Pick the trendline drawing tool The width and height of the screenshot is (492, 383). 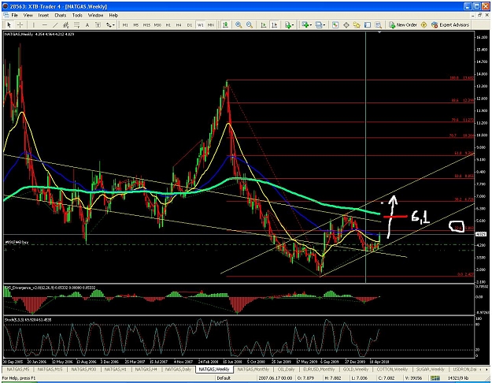55,24
